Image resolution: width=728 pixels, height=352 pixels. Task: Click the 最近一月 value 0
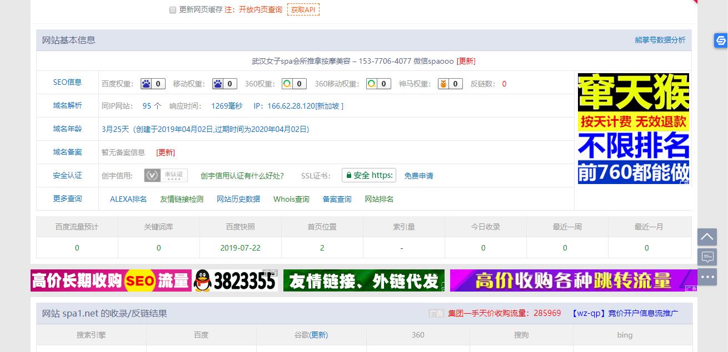click(646, 248)
